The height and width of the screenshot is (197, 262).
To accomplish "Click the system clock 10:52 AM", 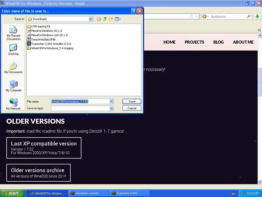I will [x=253, y=193].
